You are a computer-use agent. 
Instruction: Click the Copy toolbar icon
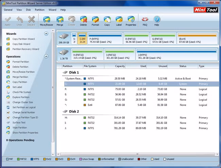(107, 21)
